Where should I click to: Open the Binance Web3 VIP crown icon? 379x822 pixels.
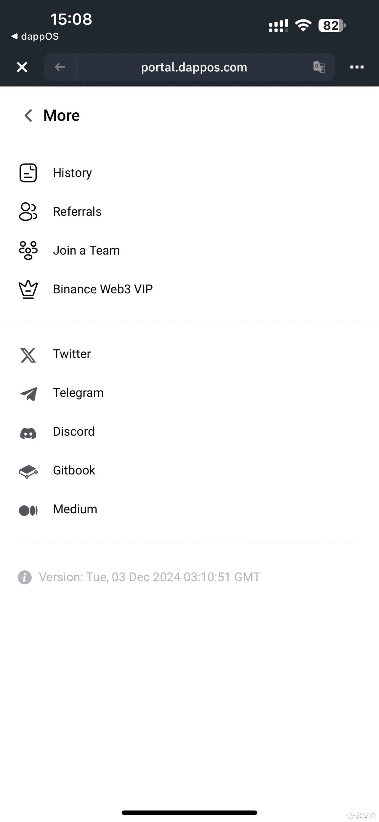[x=28, y=289]
